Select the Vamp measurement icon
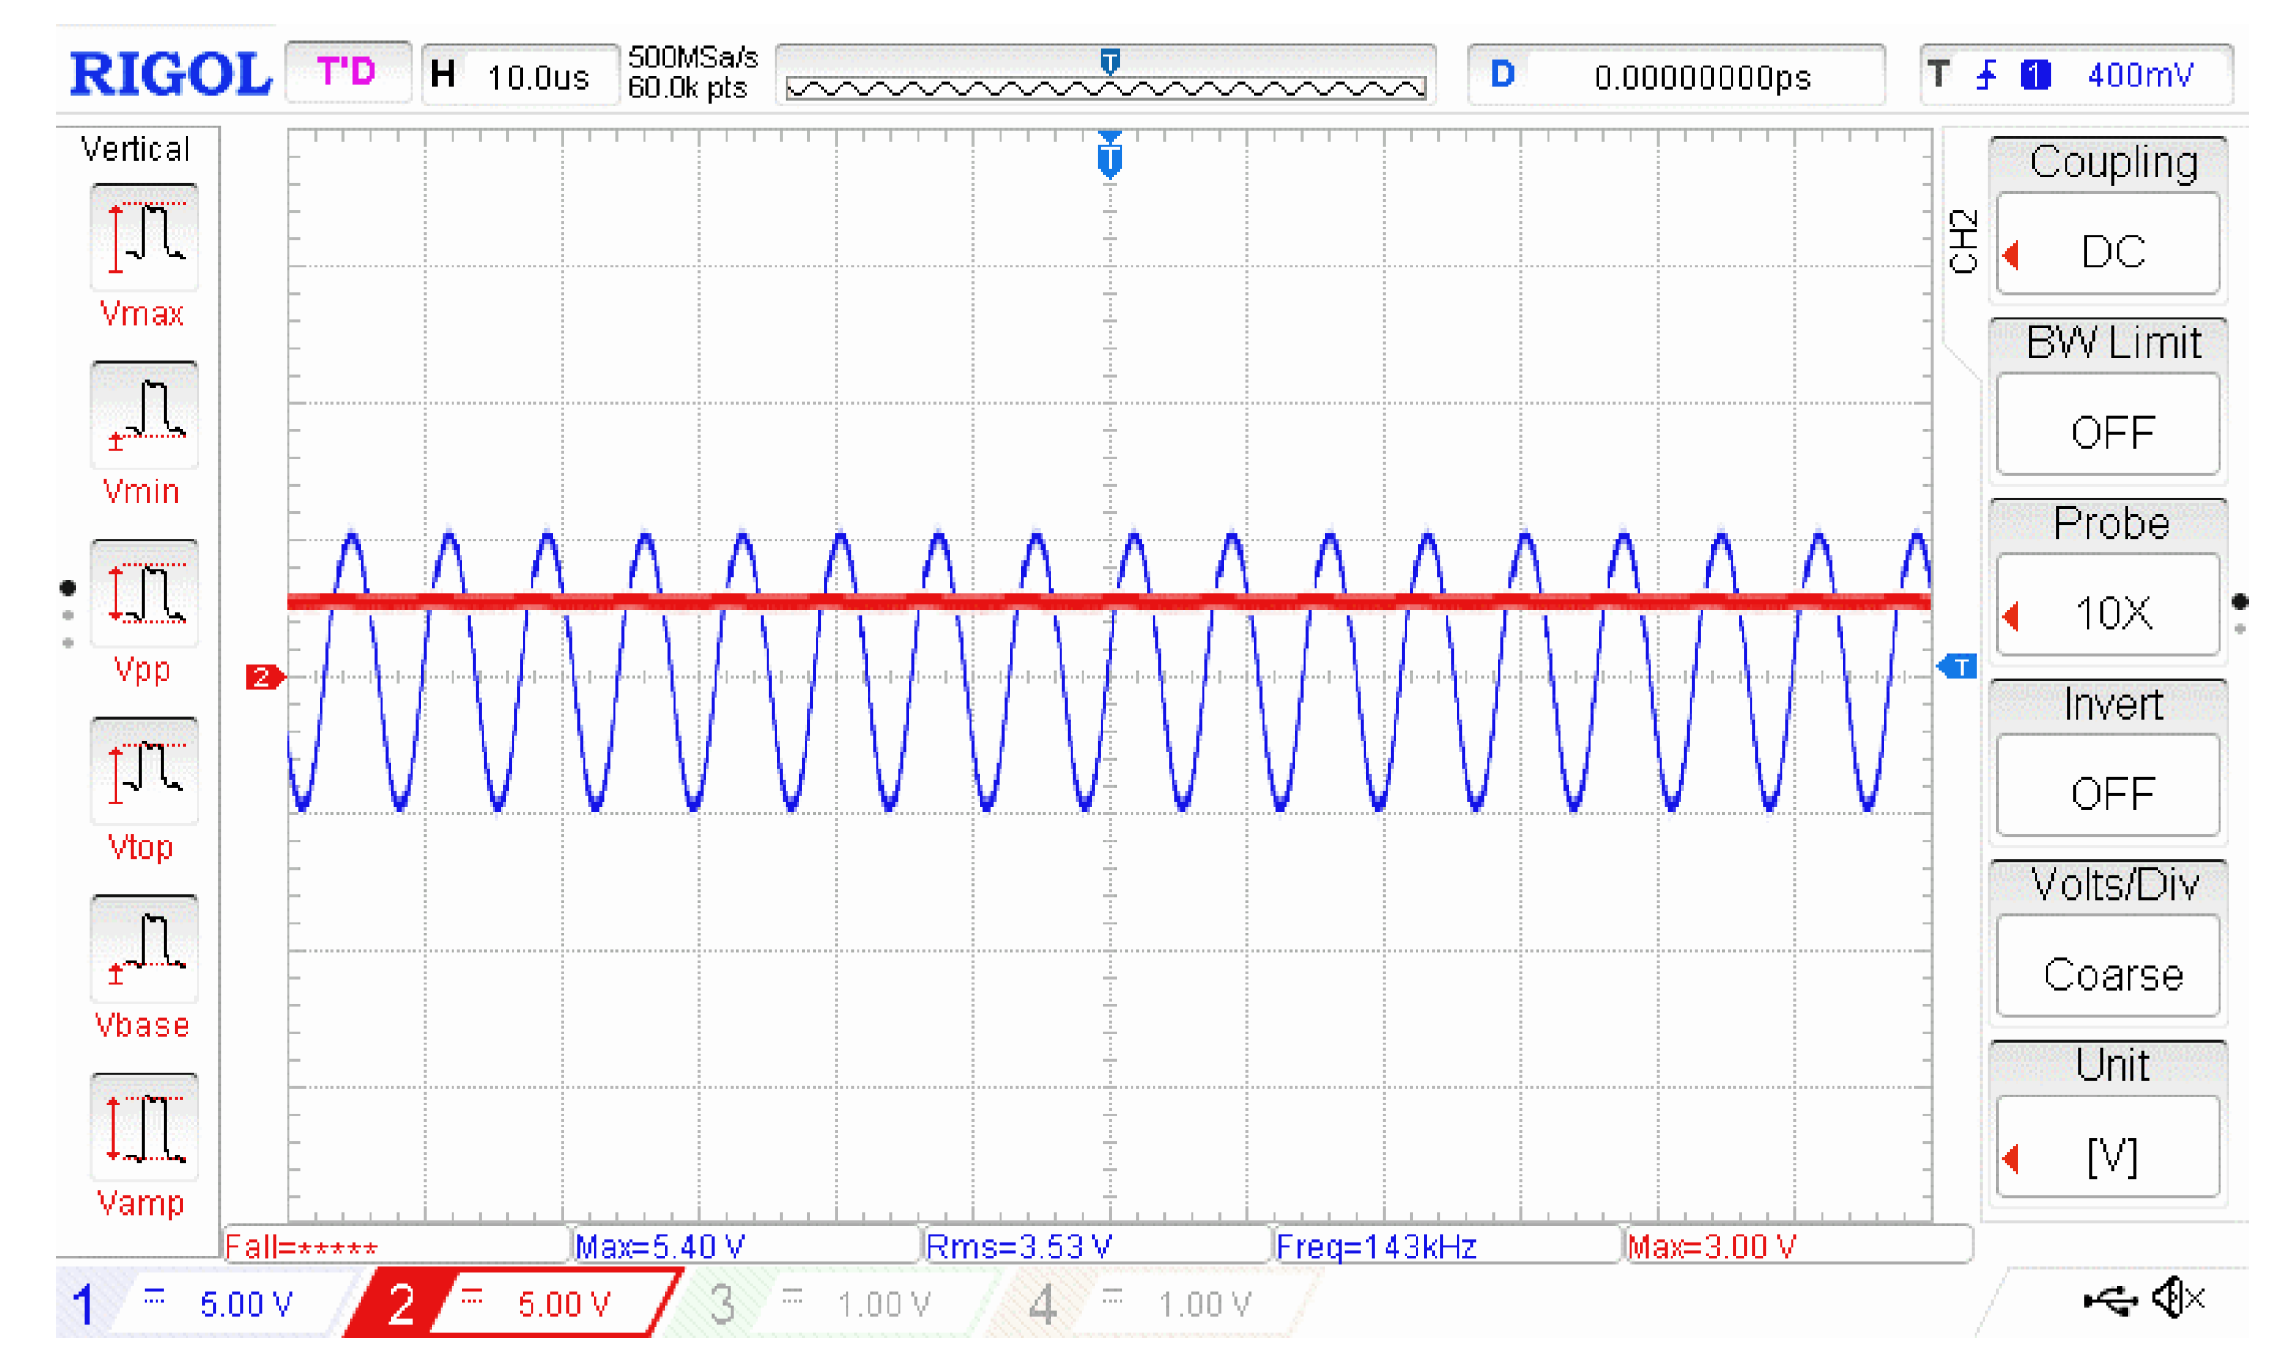Screen dimensions: 2285x1372 tap(145, 1126)
